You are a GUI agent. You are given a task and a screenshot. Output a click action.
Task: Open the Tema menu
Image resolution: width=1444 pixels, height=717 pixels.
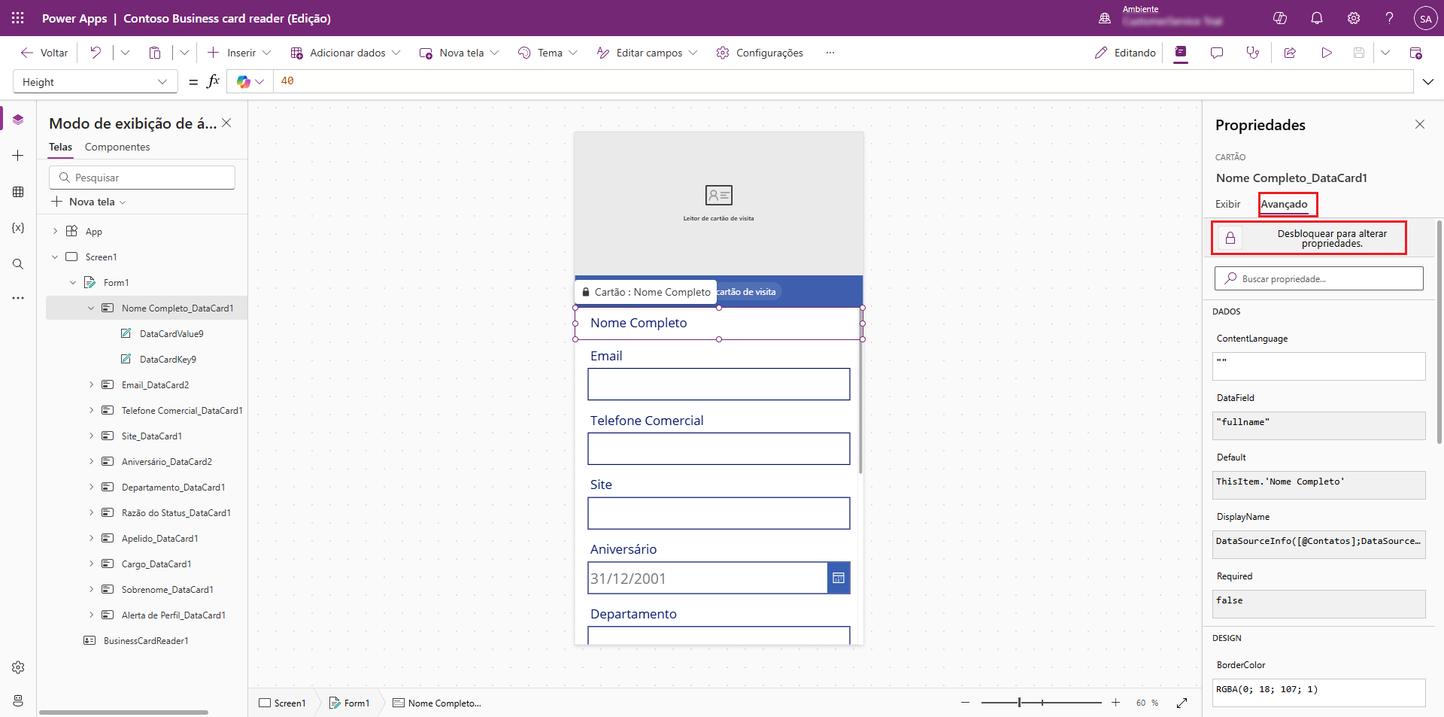(x=548, y=53)
